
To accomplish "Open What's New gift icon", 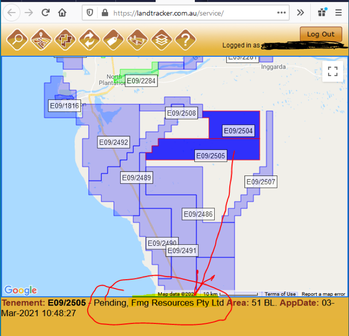I will tap(322, 12).
